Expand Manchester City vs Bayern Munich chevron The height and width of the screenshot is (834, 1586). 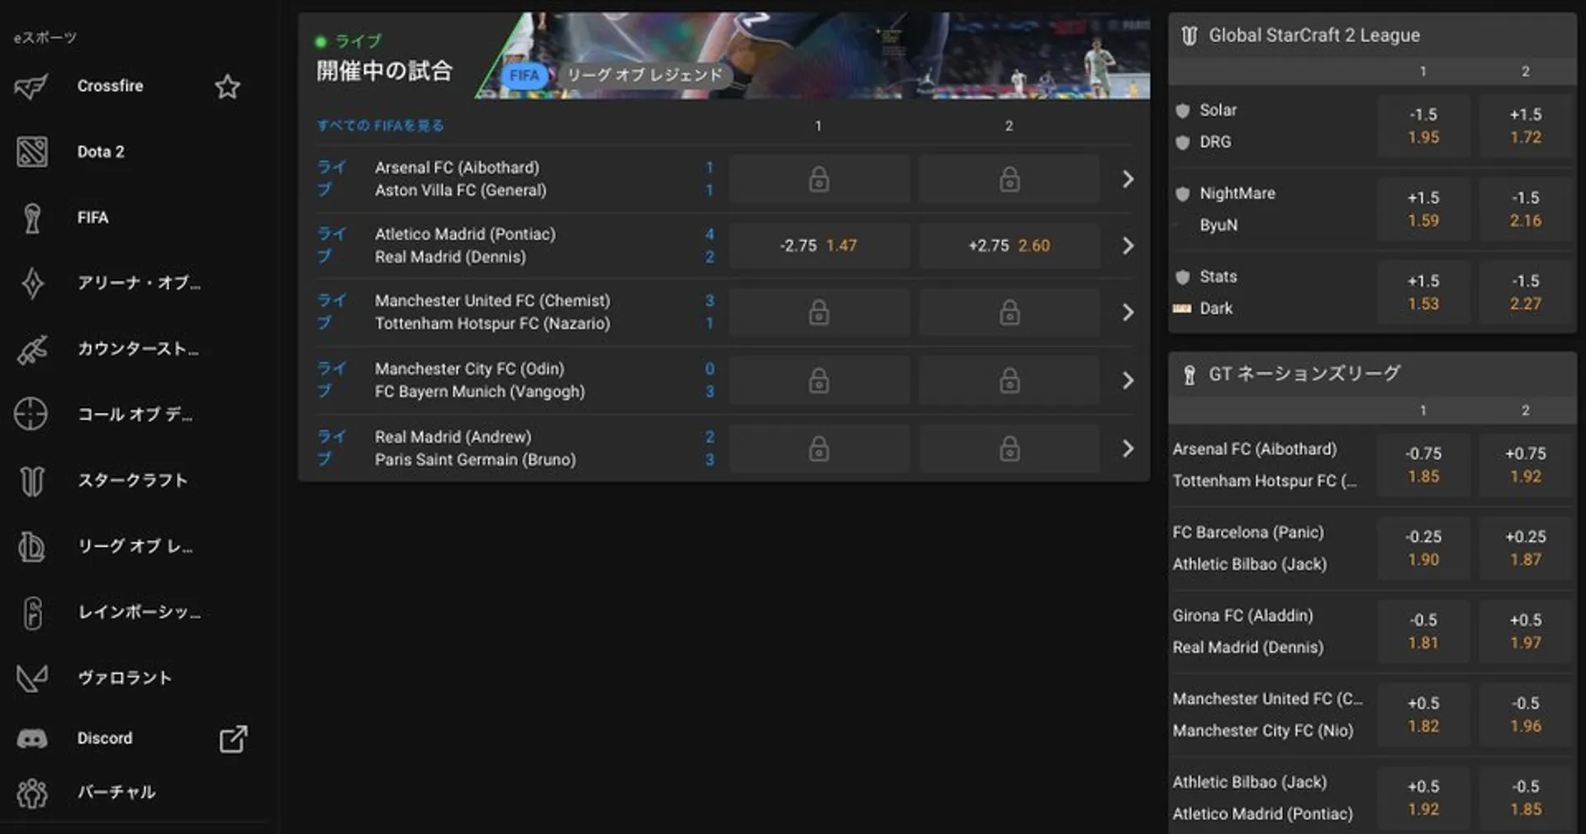tap(1128, 381)
